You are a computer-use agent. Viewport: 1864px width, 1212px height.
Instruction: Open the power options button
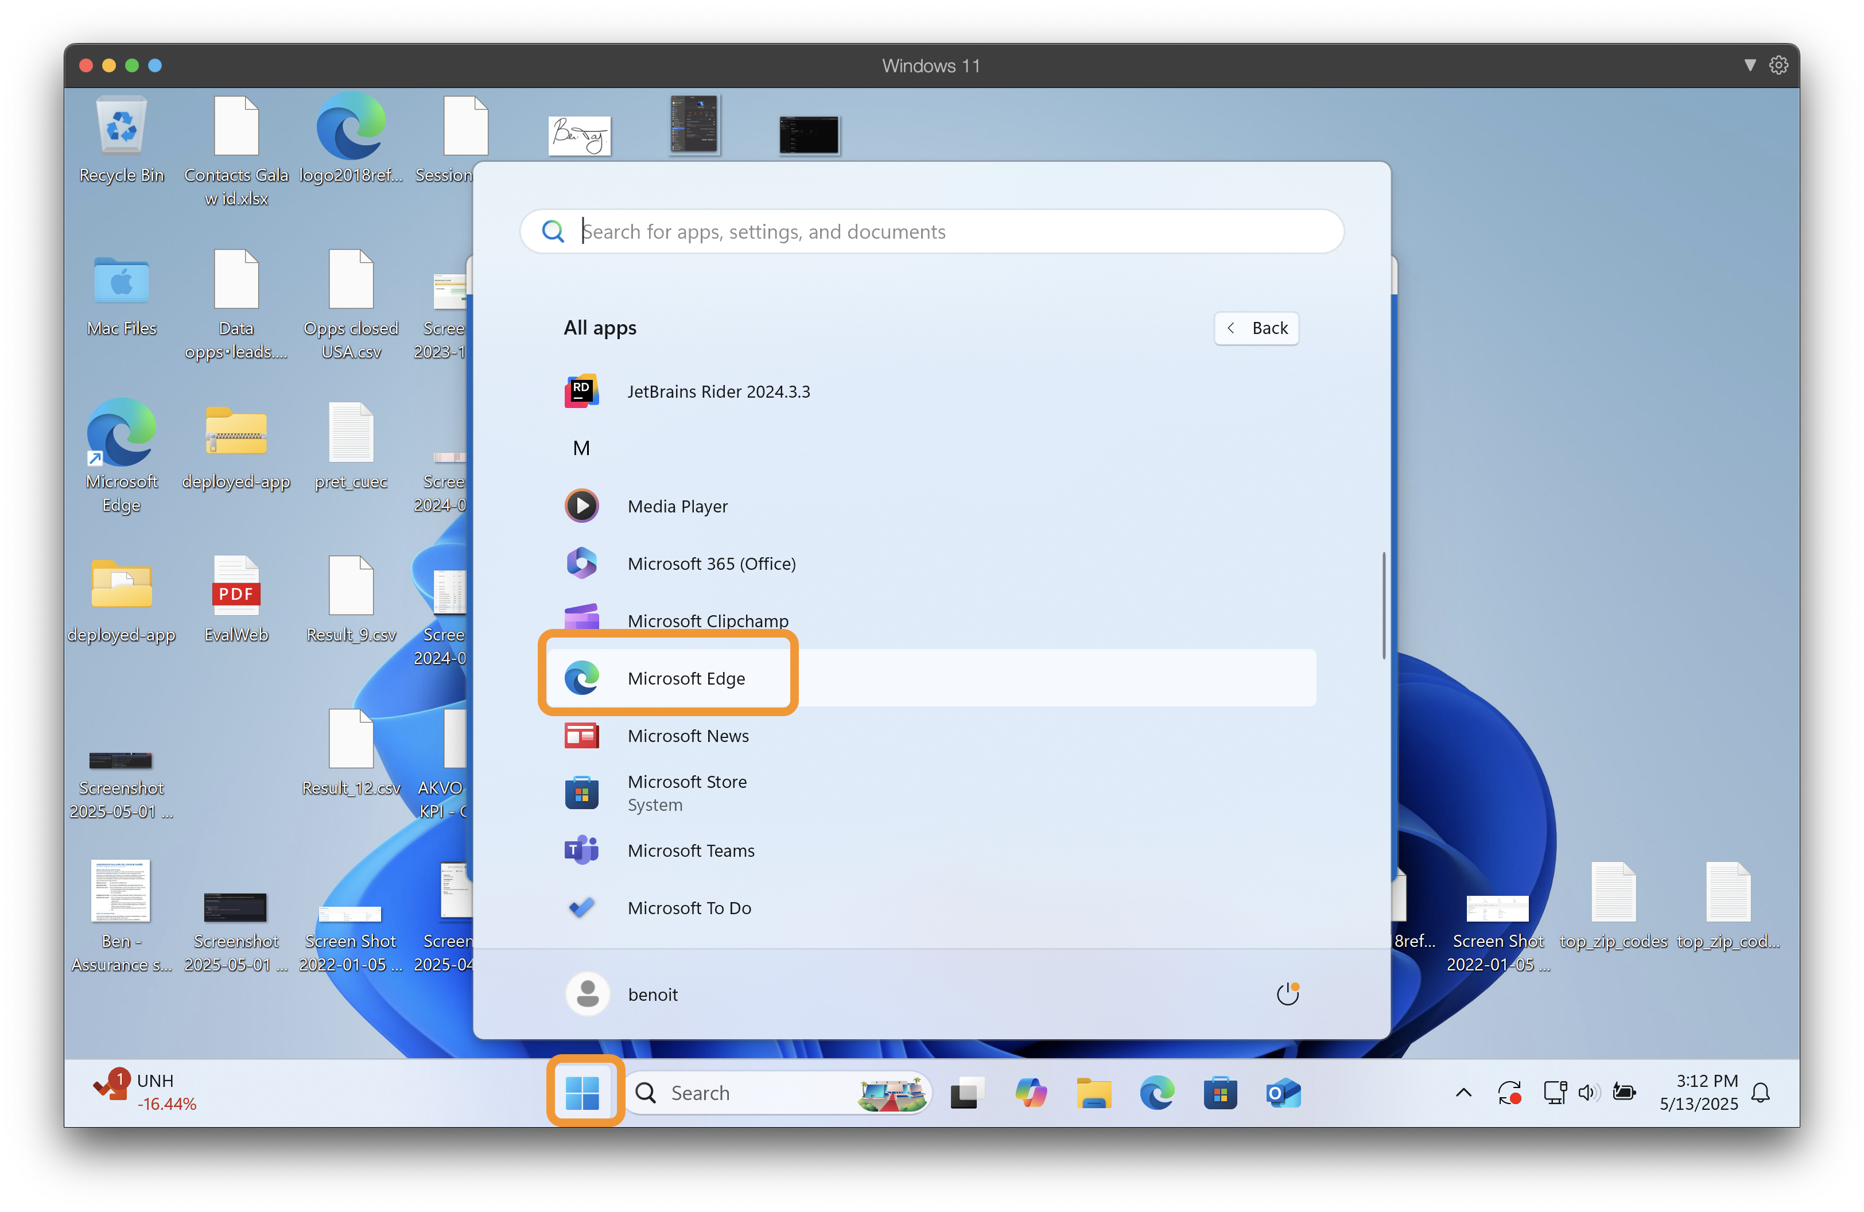[x=1288, y=993]
